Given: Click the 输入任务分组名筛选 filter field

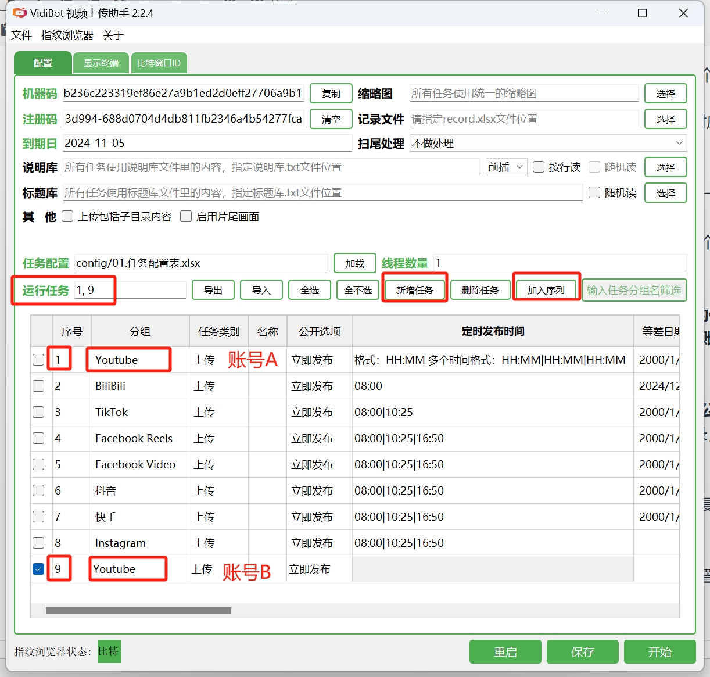Looking at the screenshot, I should coord(634,290).
